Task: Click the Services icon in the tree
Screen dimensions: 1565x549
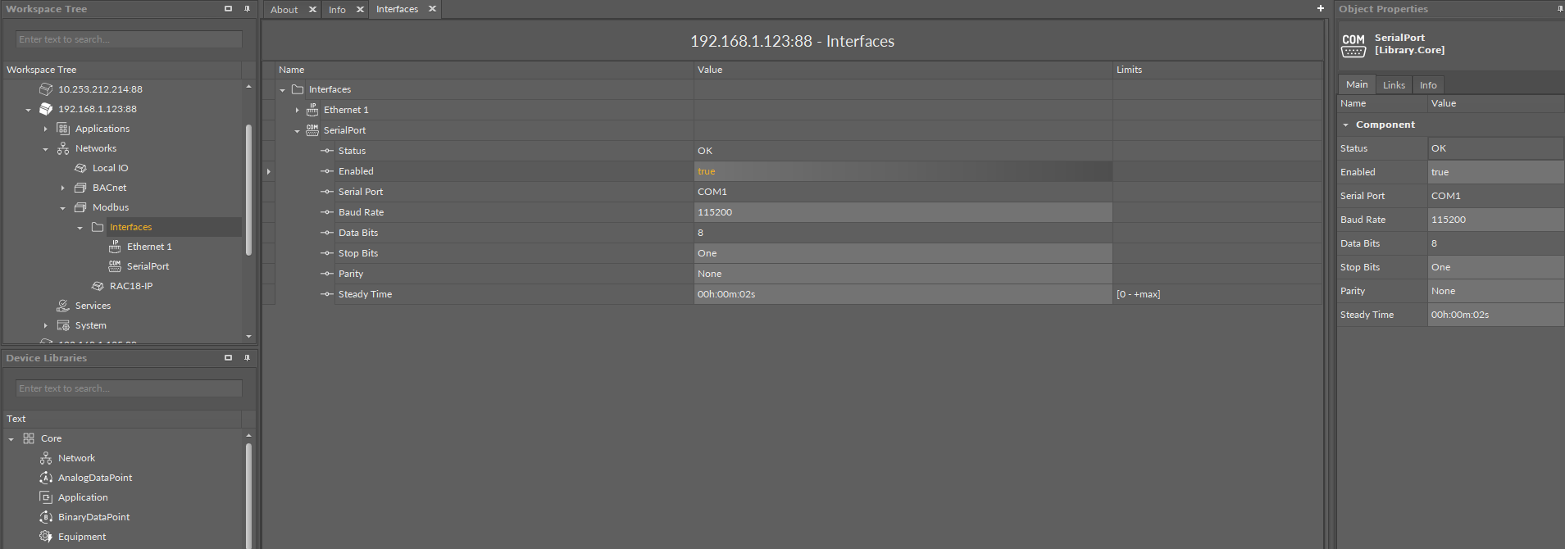Action: coord(63,306)
